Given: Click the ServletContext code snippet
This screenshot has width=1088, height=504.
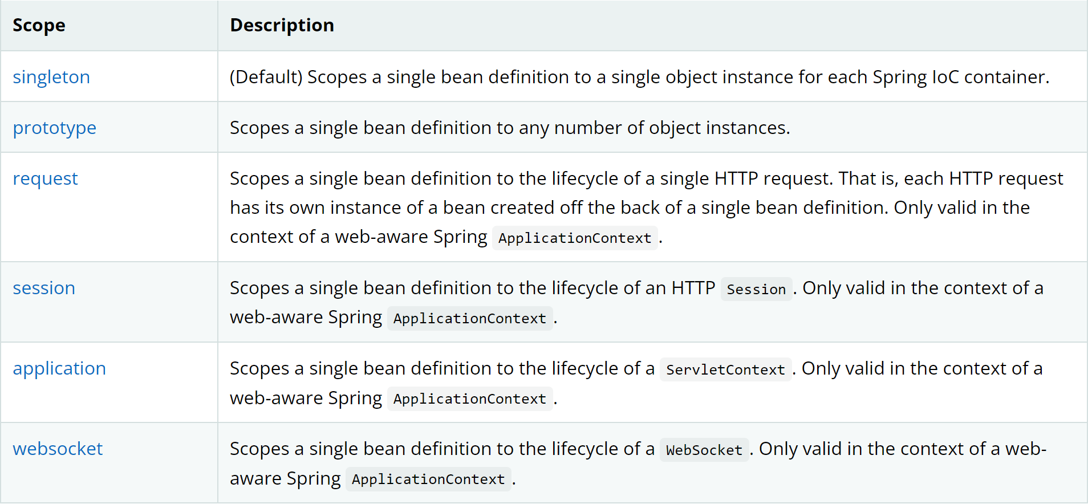Looking at the screenshot, I should (725, 370).
